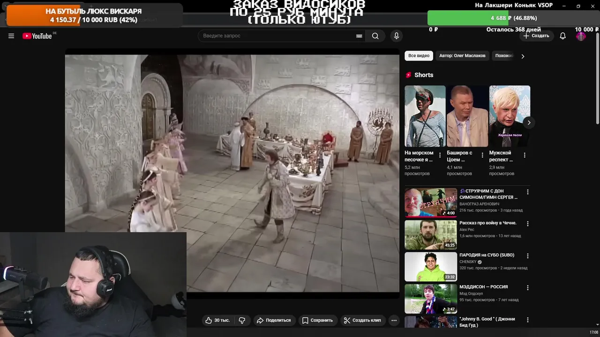Open video Рассказ про войну в Чечне

[x=488, y=223]
